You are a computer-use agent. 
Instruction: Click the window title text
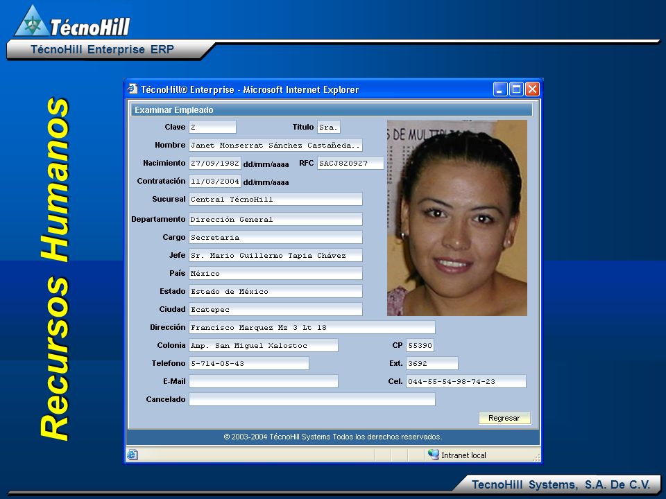click(x=250, y=89)
